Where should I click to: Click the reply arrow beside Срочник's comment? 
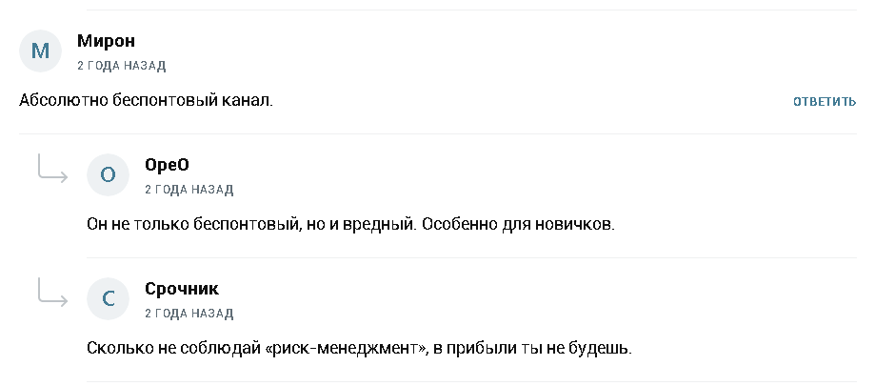(51, 292)
